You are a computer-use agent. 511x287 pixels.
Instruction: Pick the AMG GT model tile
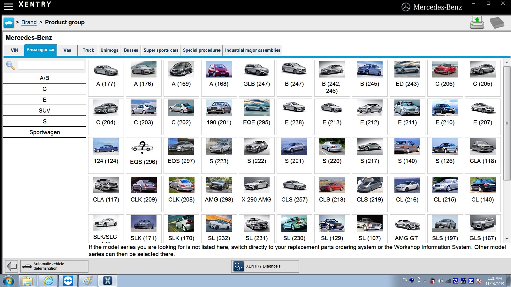(x=407, y=229)
